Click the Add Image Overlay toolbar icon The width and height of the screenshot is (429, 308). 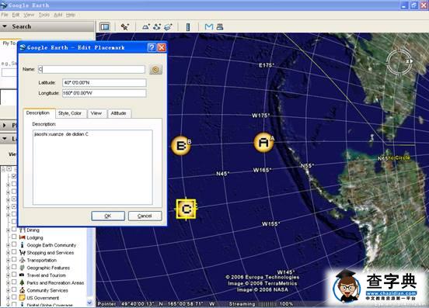coord(168,26)
